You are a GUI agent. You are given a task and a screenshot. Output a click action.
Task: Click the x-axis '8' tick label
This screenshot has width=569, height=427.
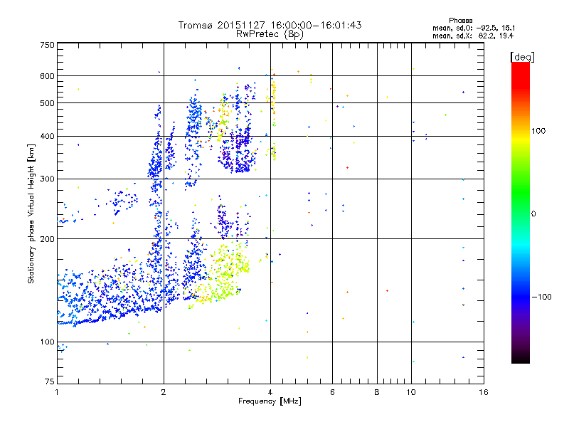click(377, 392)
